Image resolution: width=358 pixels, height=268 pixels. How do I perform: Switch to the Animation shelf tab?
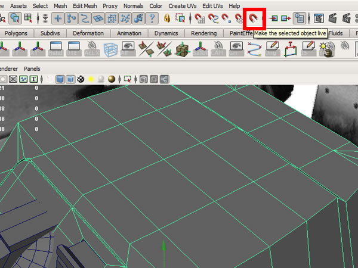tap(129, 33)
